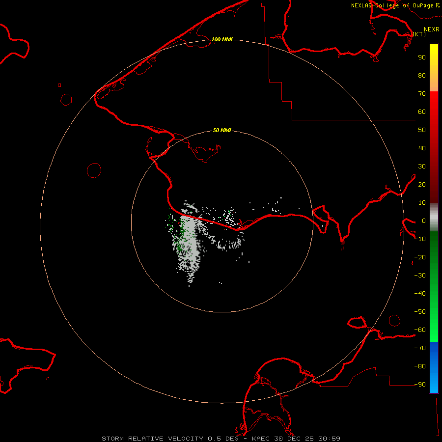This screenshot has width=442, height=442.
Task: Pick the blue segment of the color bar
Action: click(434, 367)
